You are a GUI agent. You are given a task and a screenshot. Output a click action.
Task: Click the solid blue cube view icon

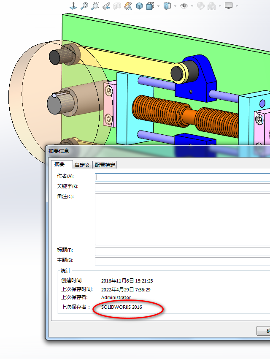pyautogui.click(x=139, y=6)
